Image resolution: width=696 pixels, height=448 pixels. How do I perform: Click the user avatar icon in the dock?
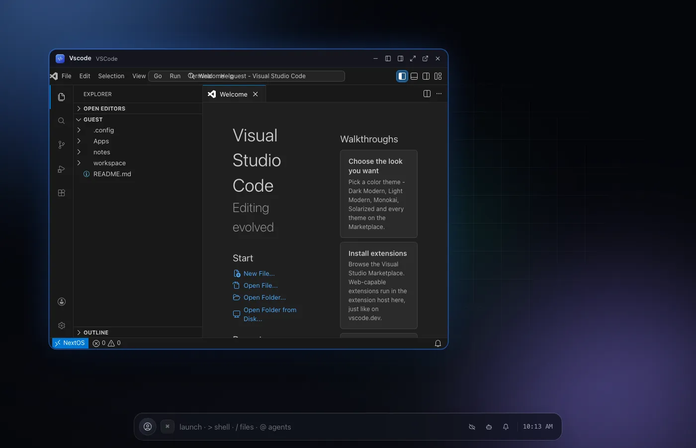pos(148,427)
